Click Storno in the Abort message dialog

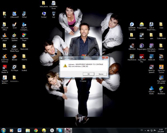pyautogui.click(x=101, y=74)
